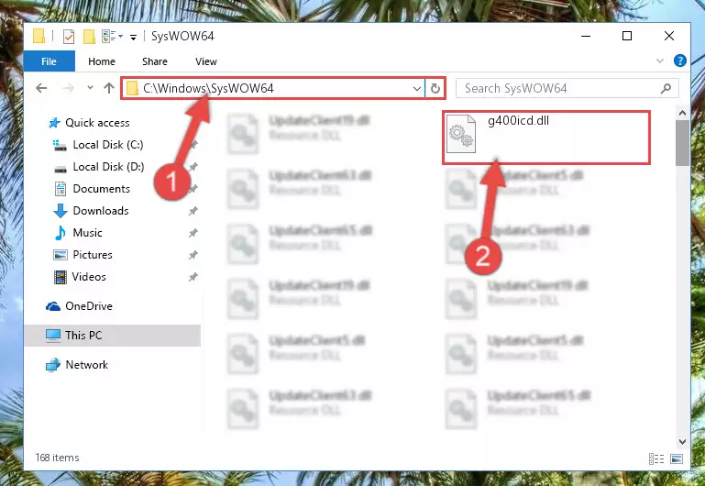The height and width of the screenshot is (486, 705).
Task: Click the Search SysWOW64 field
Action: (567, 88)
